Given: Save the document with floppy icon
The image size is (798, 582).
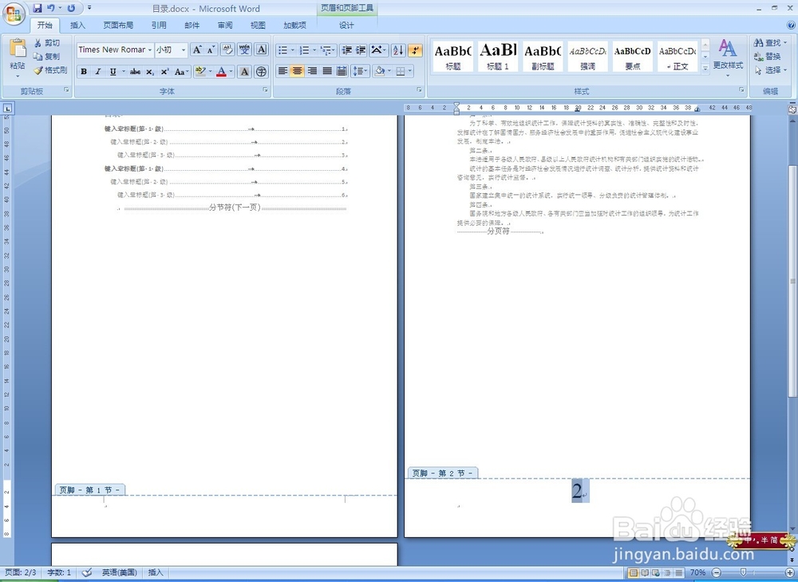Looking at the screenshot, I should point(38,8).
